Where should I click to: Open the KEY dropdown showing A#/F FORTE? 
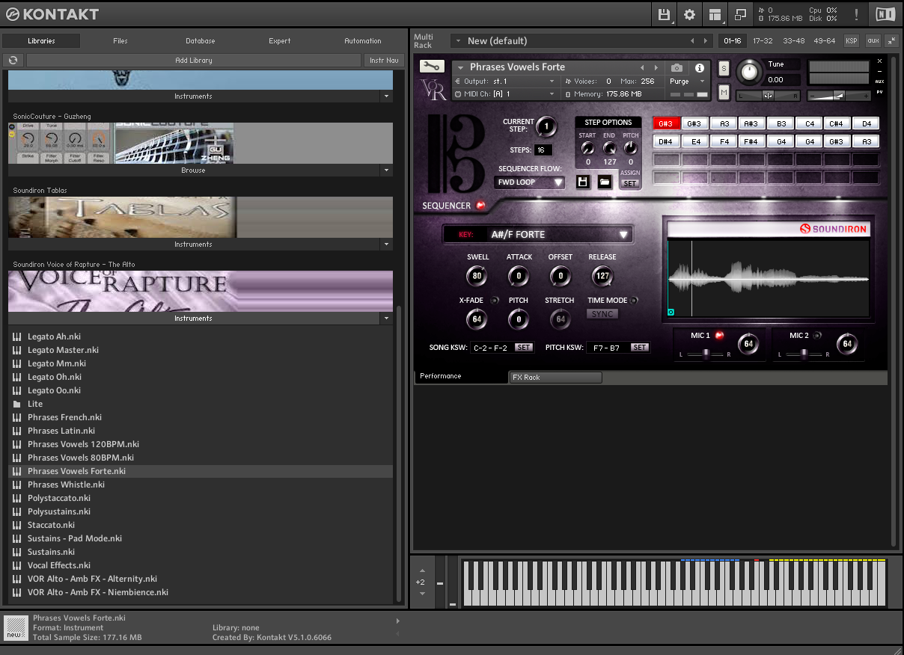[x=538, y=234]
